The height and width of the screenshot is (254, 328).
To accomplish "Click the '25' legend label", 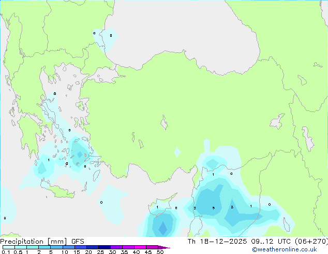I will [100, 252].
